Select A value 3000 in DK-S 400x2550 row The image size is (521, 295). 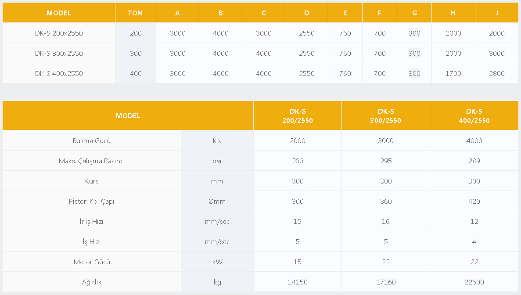(178, 74)
